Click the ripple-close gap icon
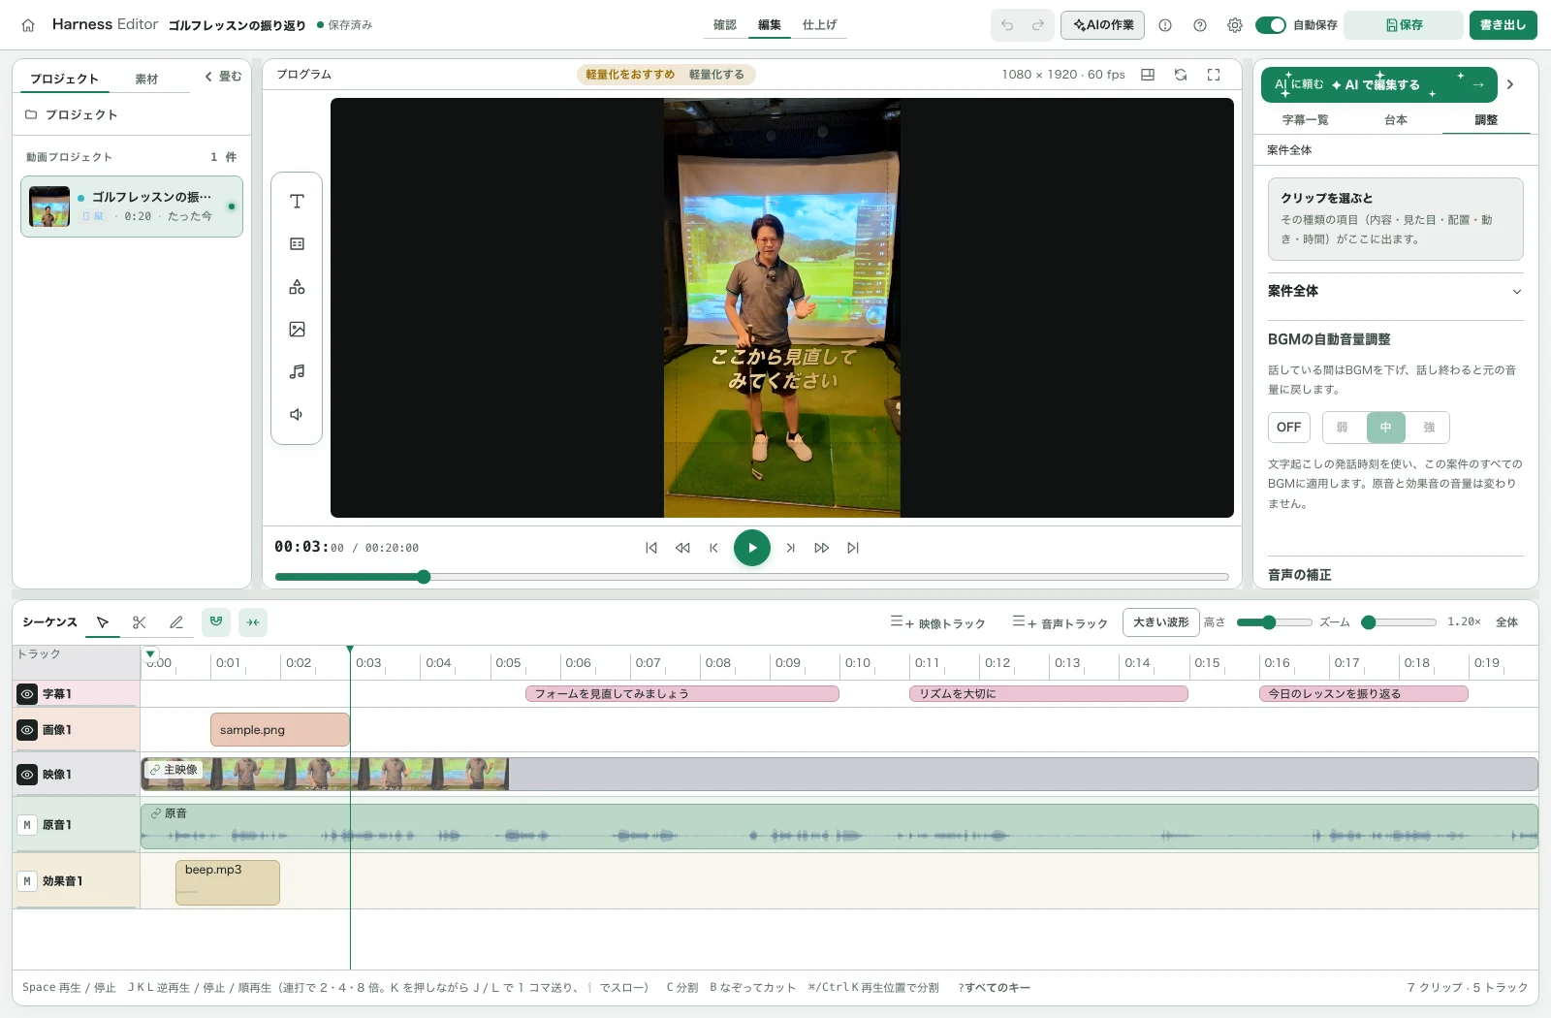 [253, 621]
